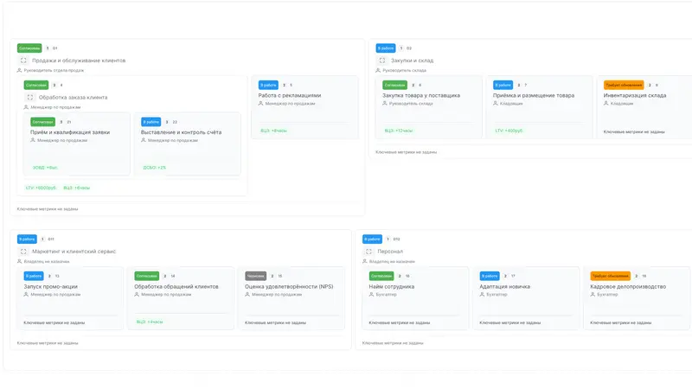Click person icon in 'Обработка обращений клиентов' card
692x389 pixels.
pos(137,294)
